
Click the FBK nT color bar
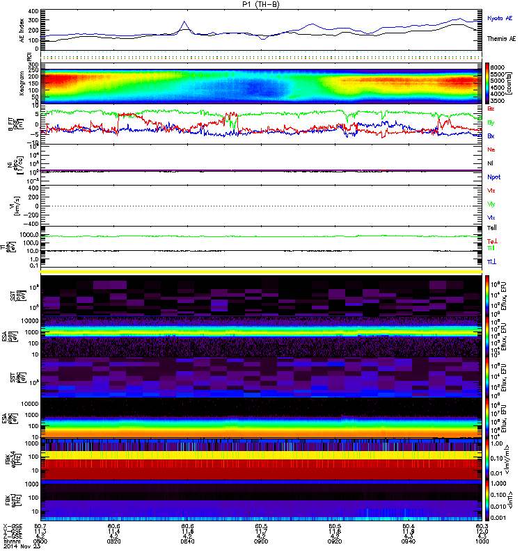pos(487,500)
